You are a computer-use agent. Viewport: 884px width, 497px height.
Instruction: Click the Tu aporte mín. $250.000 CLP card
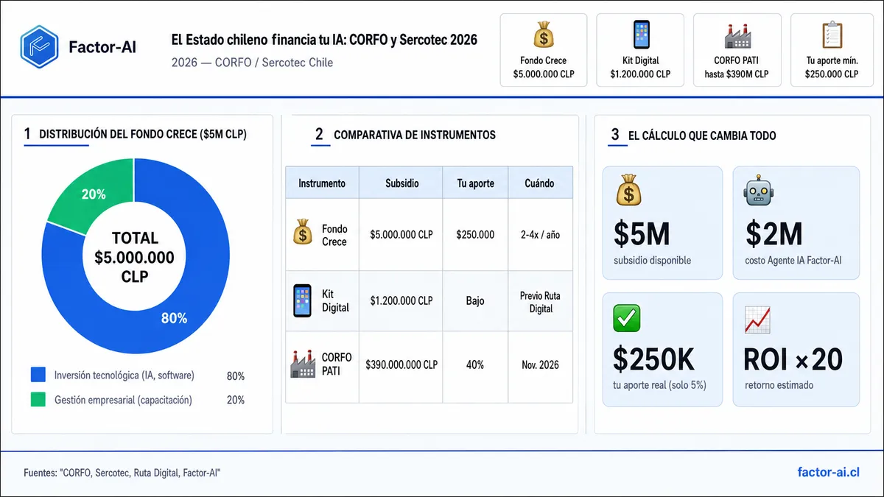tap(832, 50)
